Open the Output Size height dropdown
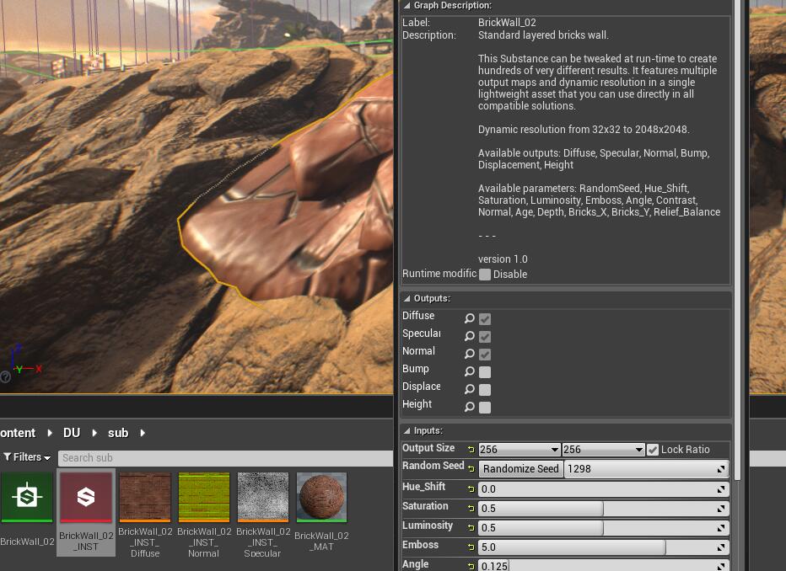 (603, 450)
